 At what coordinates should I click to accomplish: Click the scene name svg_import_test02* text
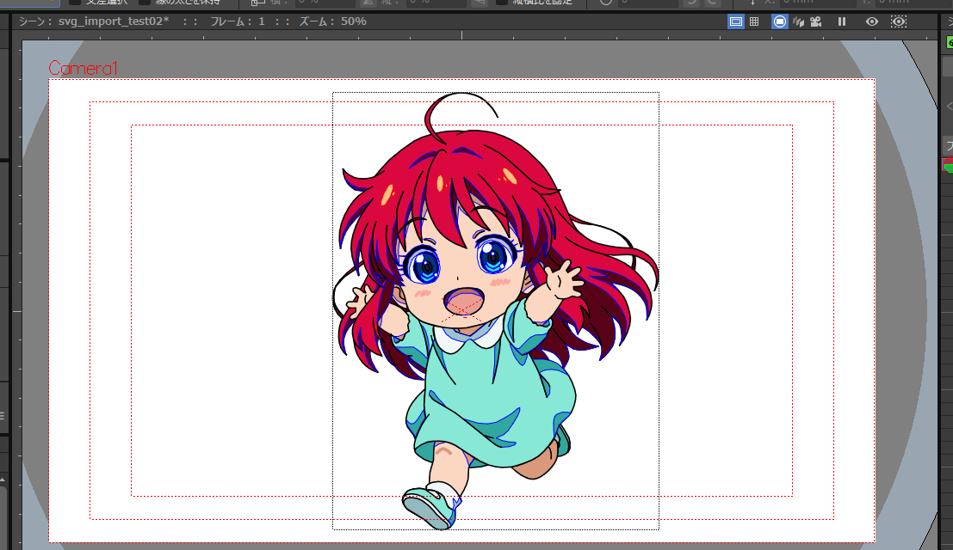click(x=114, y=21)
